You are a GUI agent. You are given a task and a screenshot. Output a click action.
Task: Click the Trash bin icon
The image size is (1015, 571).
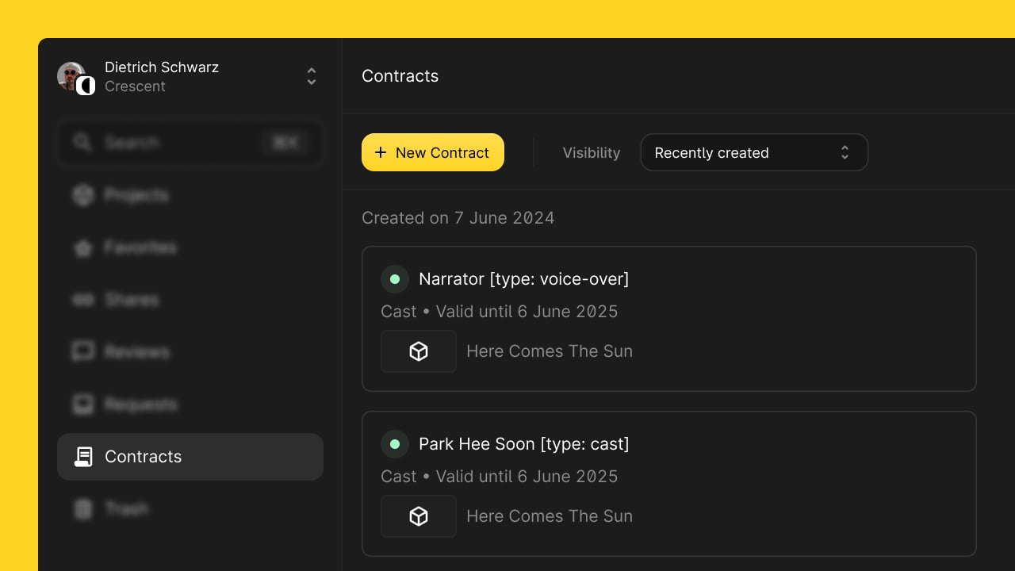point(83,509)
